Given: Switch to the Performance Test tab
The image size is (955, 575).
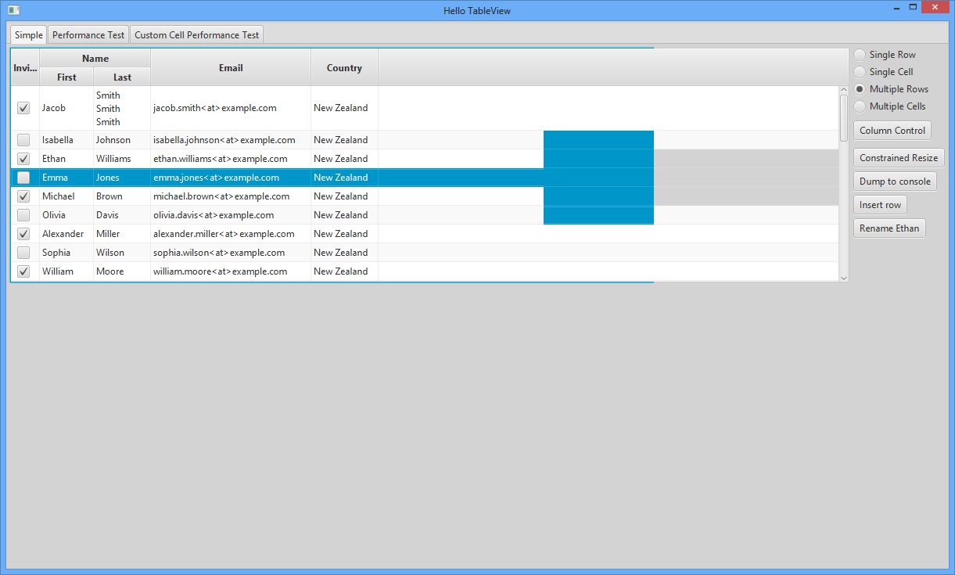Looking at the screenshot, I should 88,35.
